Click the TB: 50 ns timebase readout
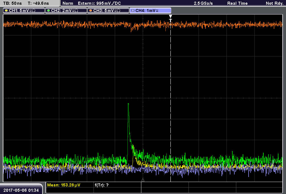 pos(12,3)
